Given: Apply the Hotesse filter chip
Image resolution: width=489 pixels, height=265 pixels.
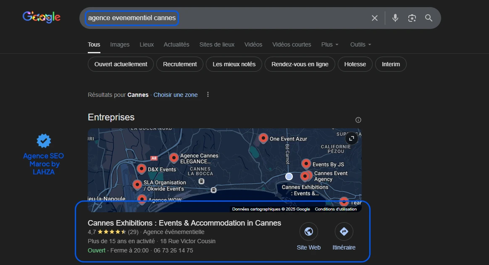Looking at the screenshot, I should tap(355, 64).
